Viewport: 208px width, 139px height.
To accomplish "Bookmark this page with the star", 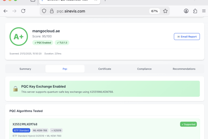I will (165, 11).
